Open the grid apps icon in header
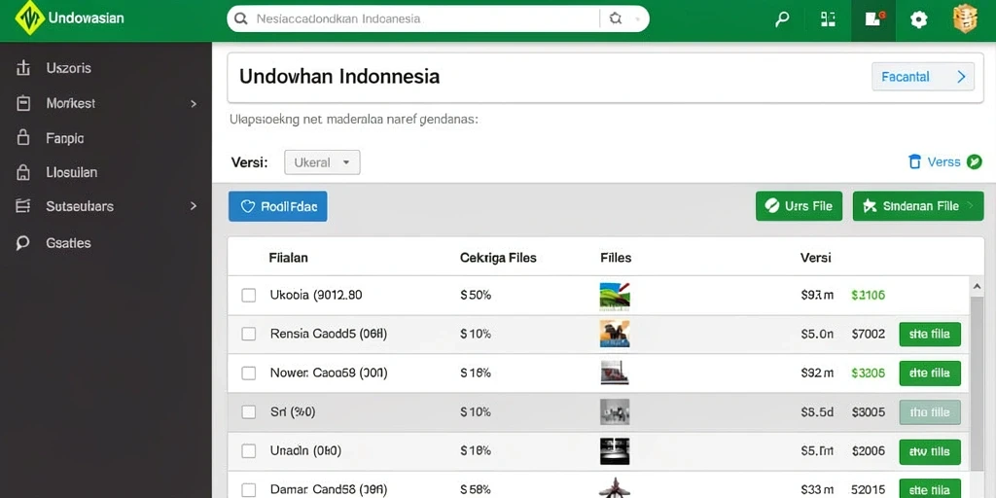Image resolution: width=996 pixels, height=498 pixels. click(x=828, y=19)
